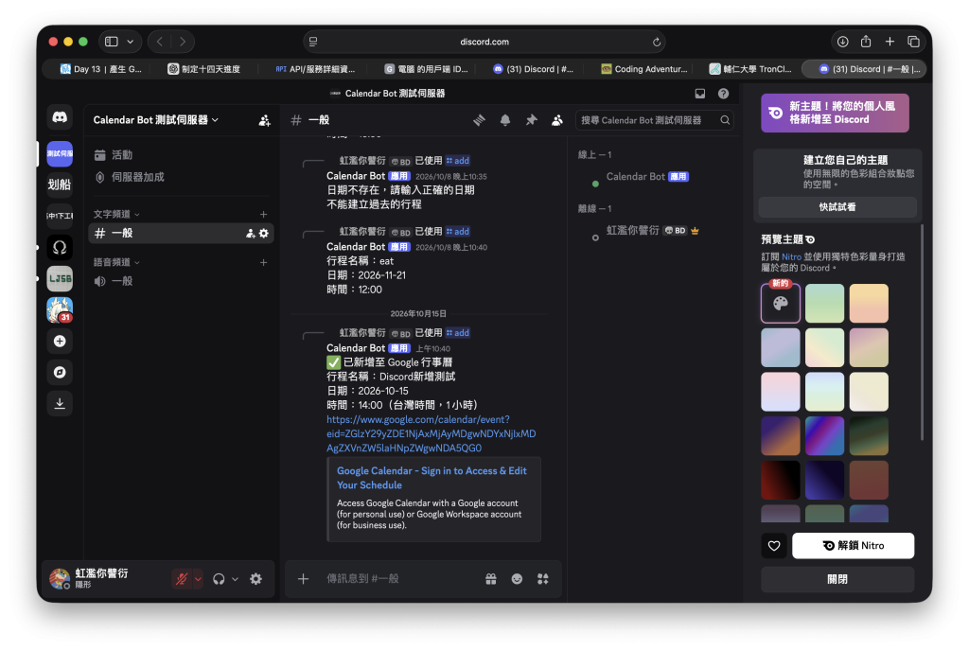Click the 關閉 button in theme panel

837,579
